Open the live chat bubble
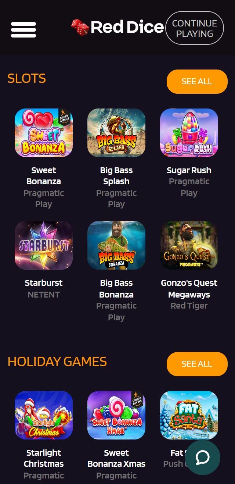This screenshot has width=235, height=484. tap(203, 458)
